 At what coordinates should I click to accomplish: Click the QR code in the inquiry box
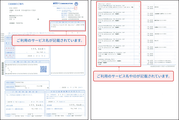(43, 69)
